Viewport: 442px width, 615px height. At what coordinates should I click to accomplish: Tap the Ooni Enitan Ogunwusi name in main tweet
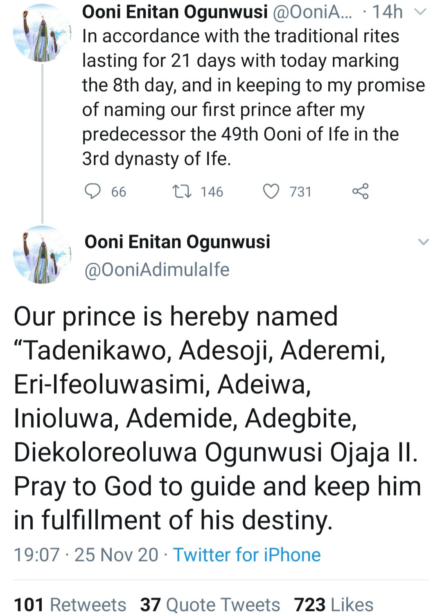(x=177, y=242)
